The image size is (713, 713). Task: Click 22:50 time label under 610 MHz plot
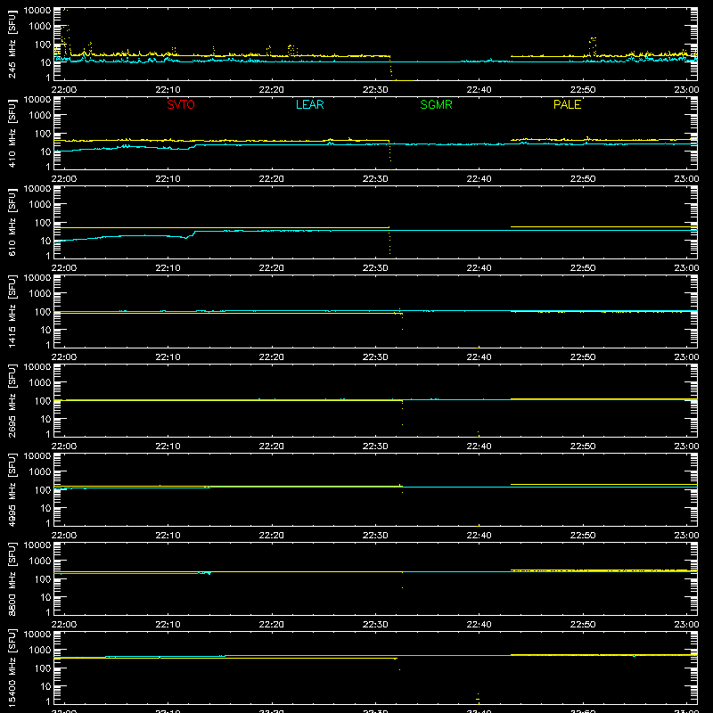[x=583, y=268]
